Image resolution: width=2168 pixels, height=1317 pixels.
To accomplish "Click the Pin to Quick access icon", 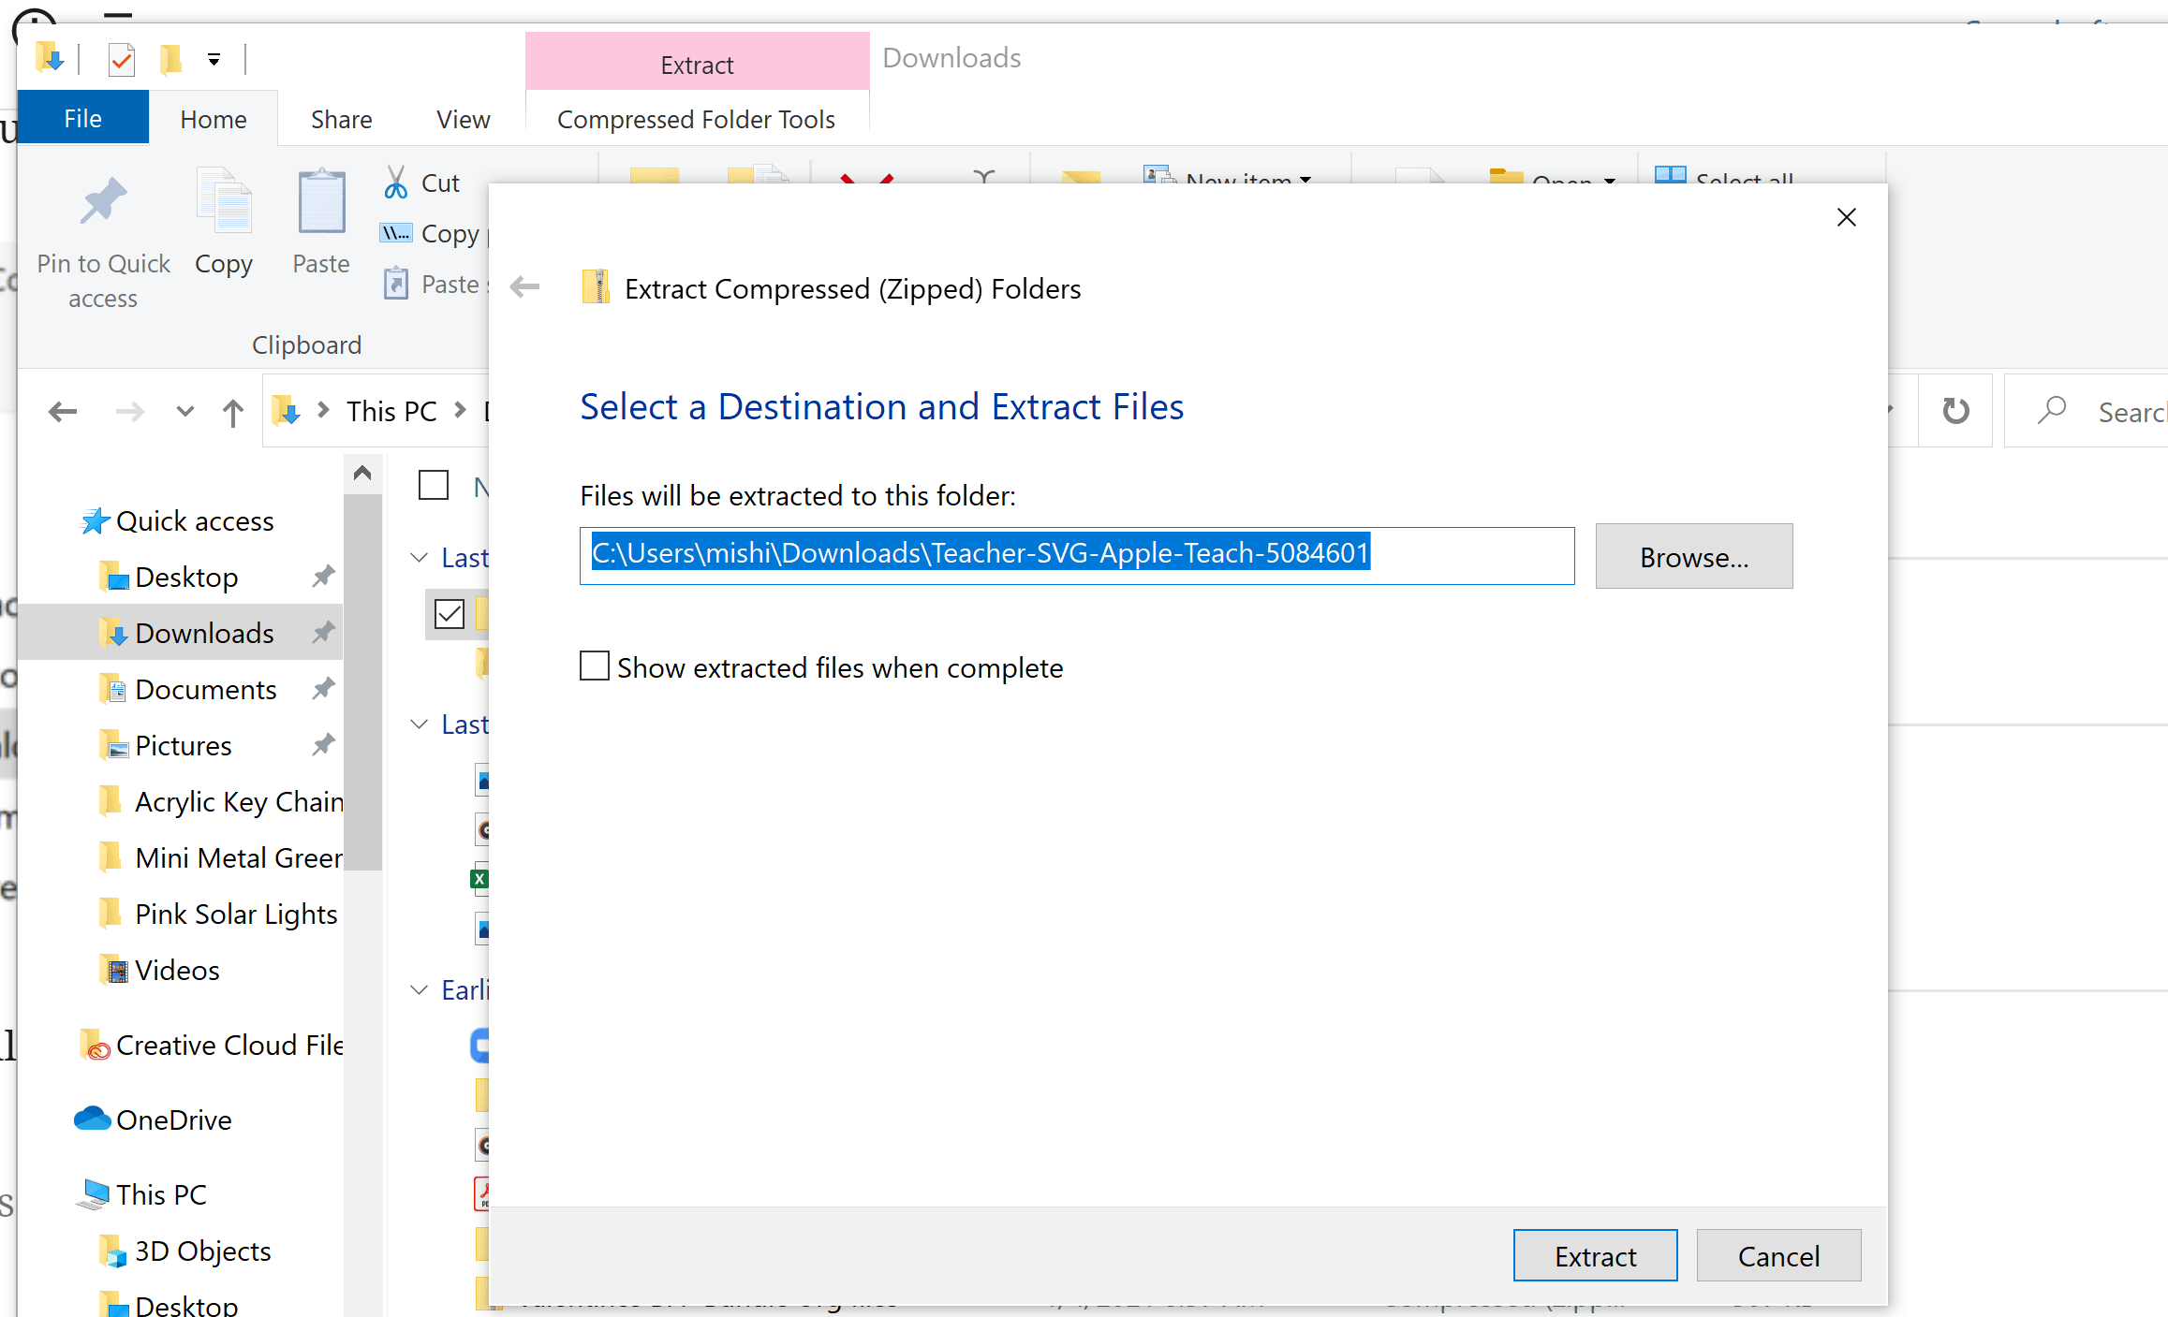I will click(x=103, y=203).
